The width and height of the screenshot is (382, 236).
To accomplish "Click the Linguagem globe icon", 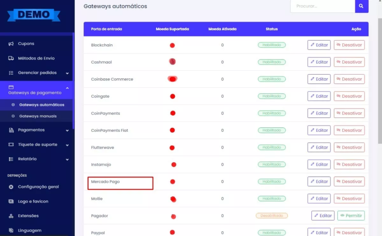I will [x=11, y=231].
